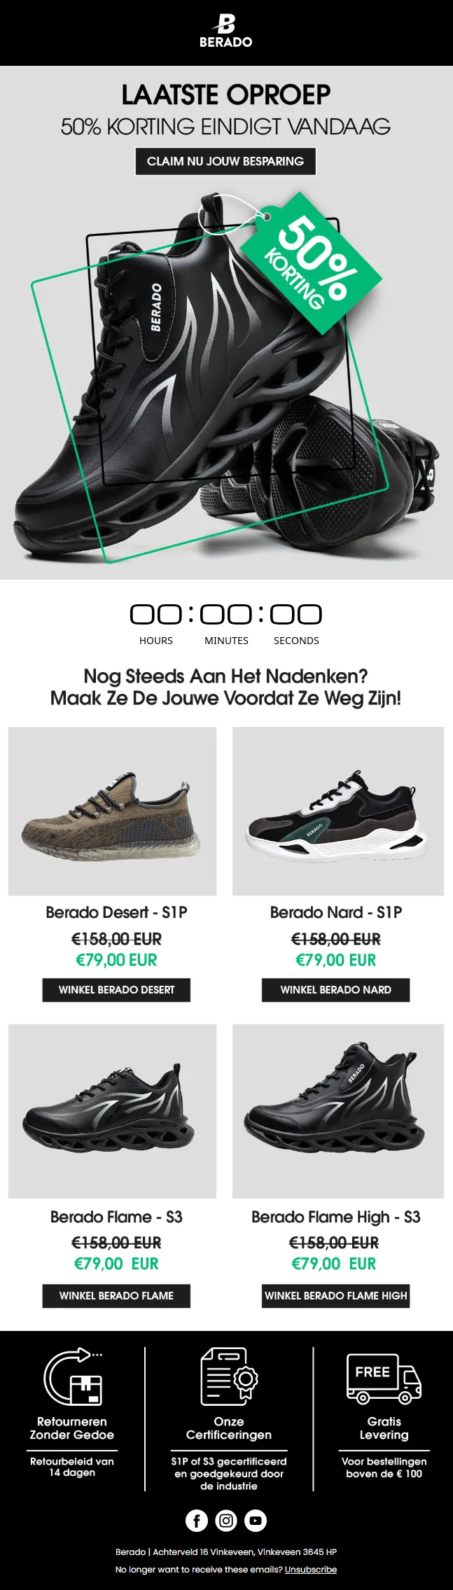Click the return-package icon above Retourneren
The height and width of the screenshot is (1590, 453).
(73, 1376)
